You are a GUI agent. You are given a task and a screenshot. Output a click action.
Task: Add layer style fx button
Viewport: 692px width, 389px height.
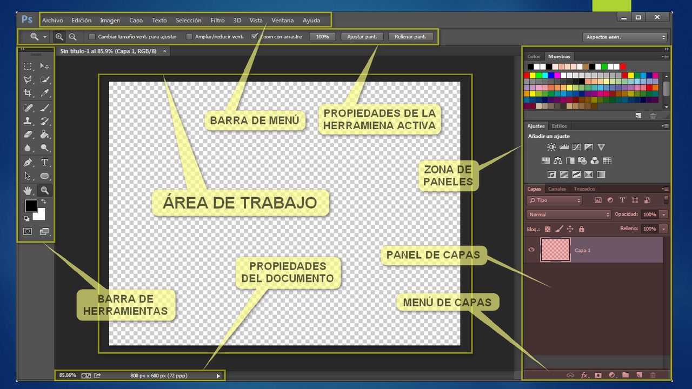coord(584,375)
